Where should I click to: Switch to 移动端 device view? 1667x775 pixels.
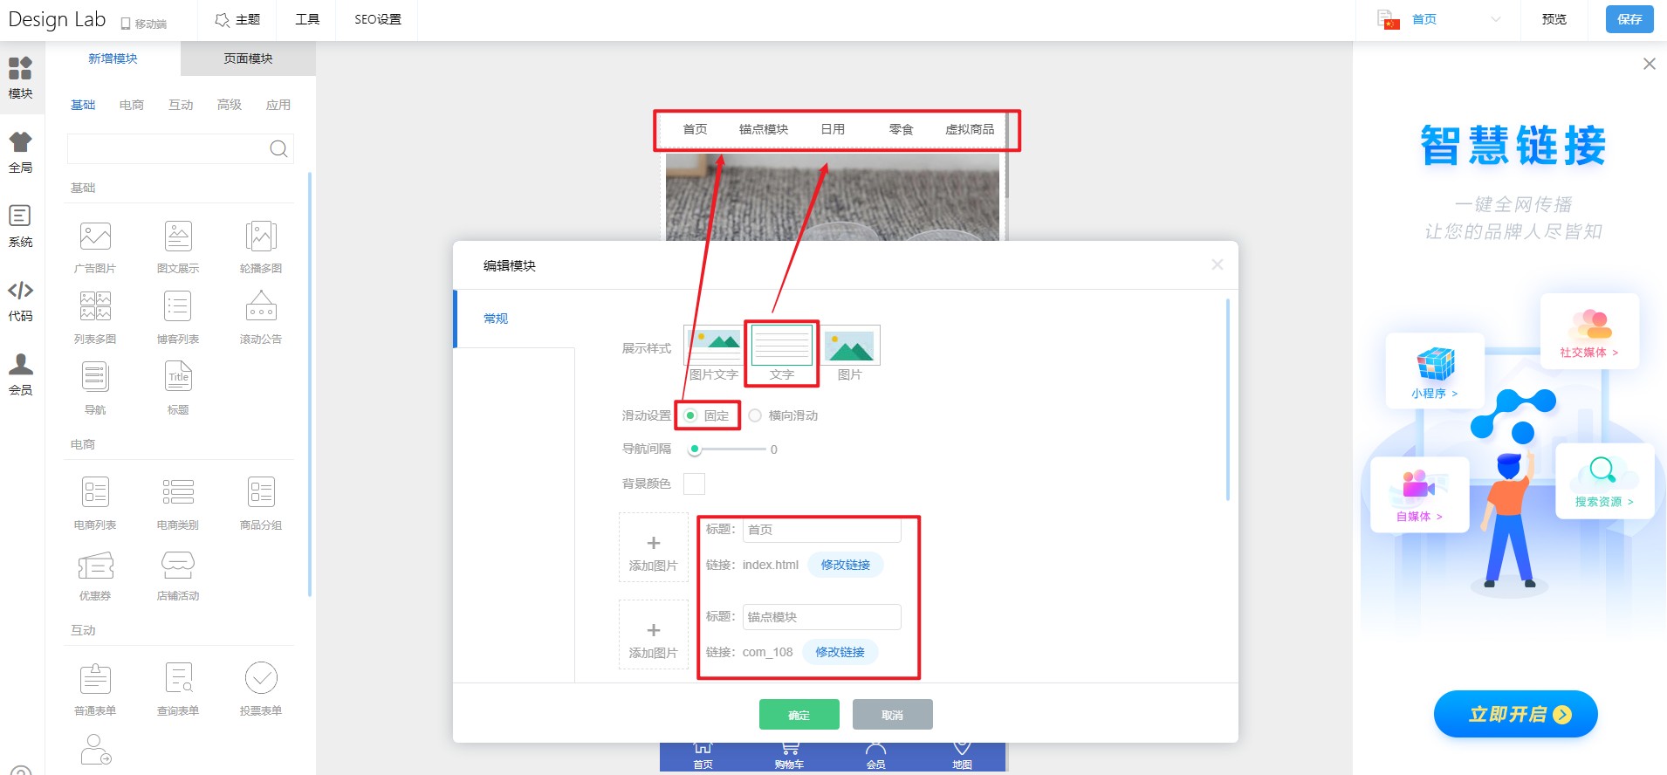pyautogui.click(x=144, y=24)
